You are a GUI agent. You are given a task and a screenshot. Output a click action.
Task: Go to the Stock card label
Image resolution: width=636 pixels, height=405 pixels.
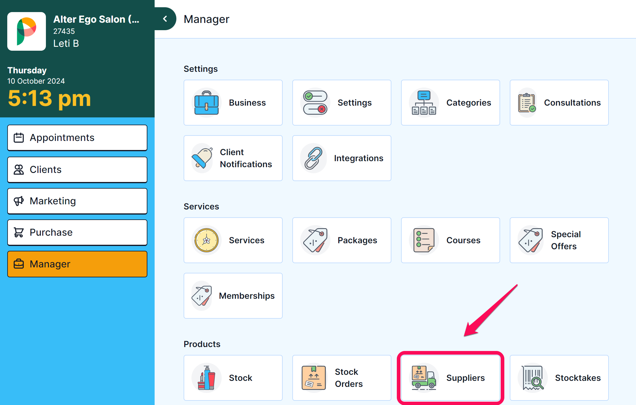240,378
